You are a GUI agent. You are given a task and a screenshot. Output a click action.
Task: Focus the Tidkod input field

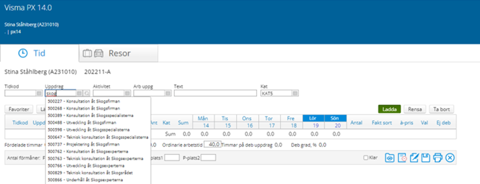pyautogui.click(x=20, y=94)
